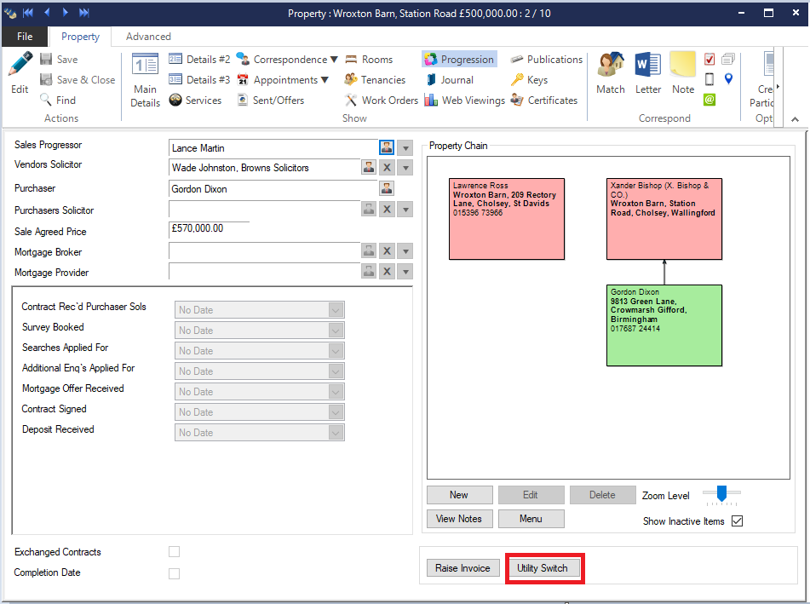
Task: Click the Raise Invoice button
Action: point(462,568)
